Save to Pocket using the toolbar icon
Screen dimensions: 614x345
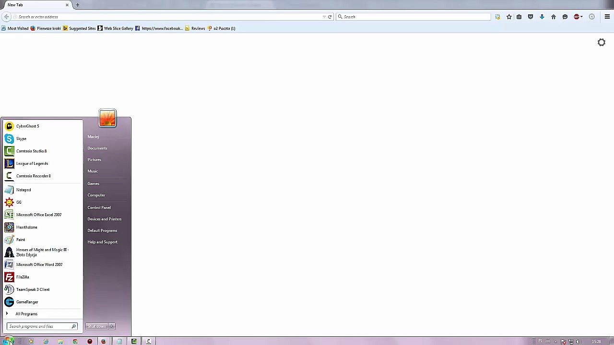(x=531, y=17)
